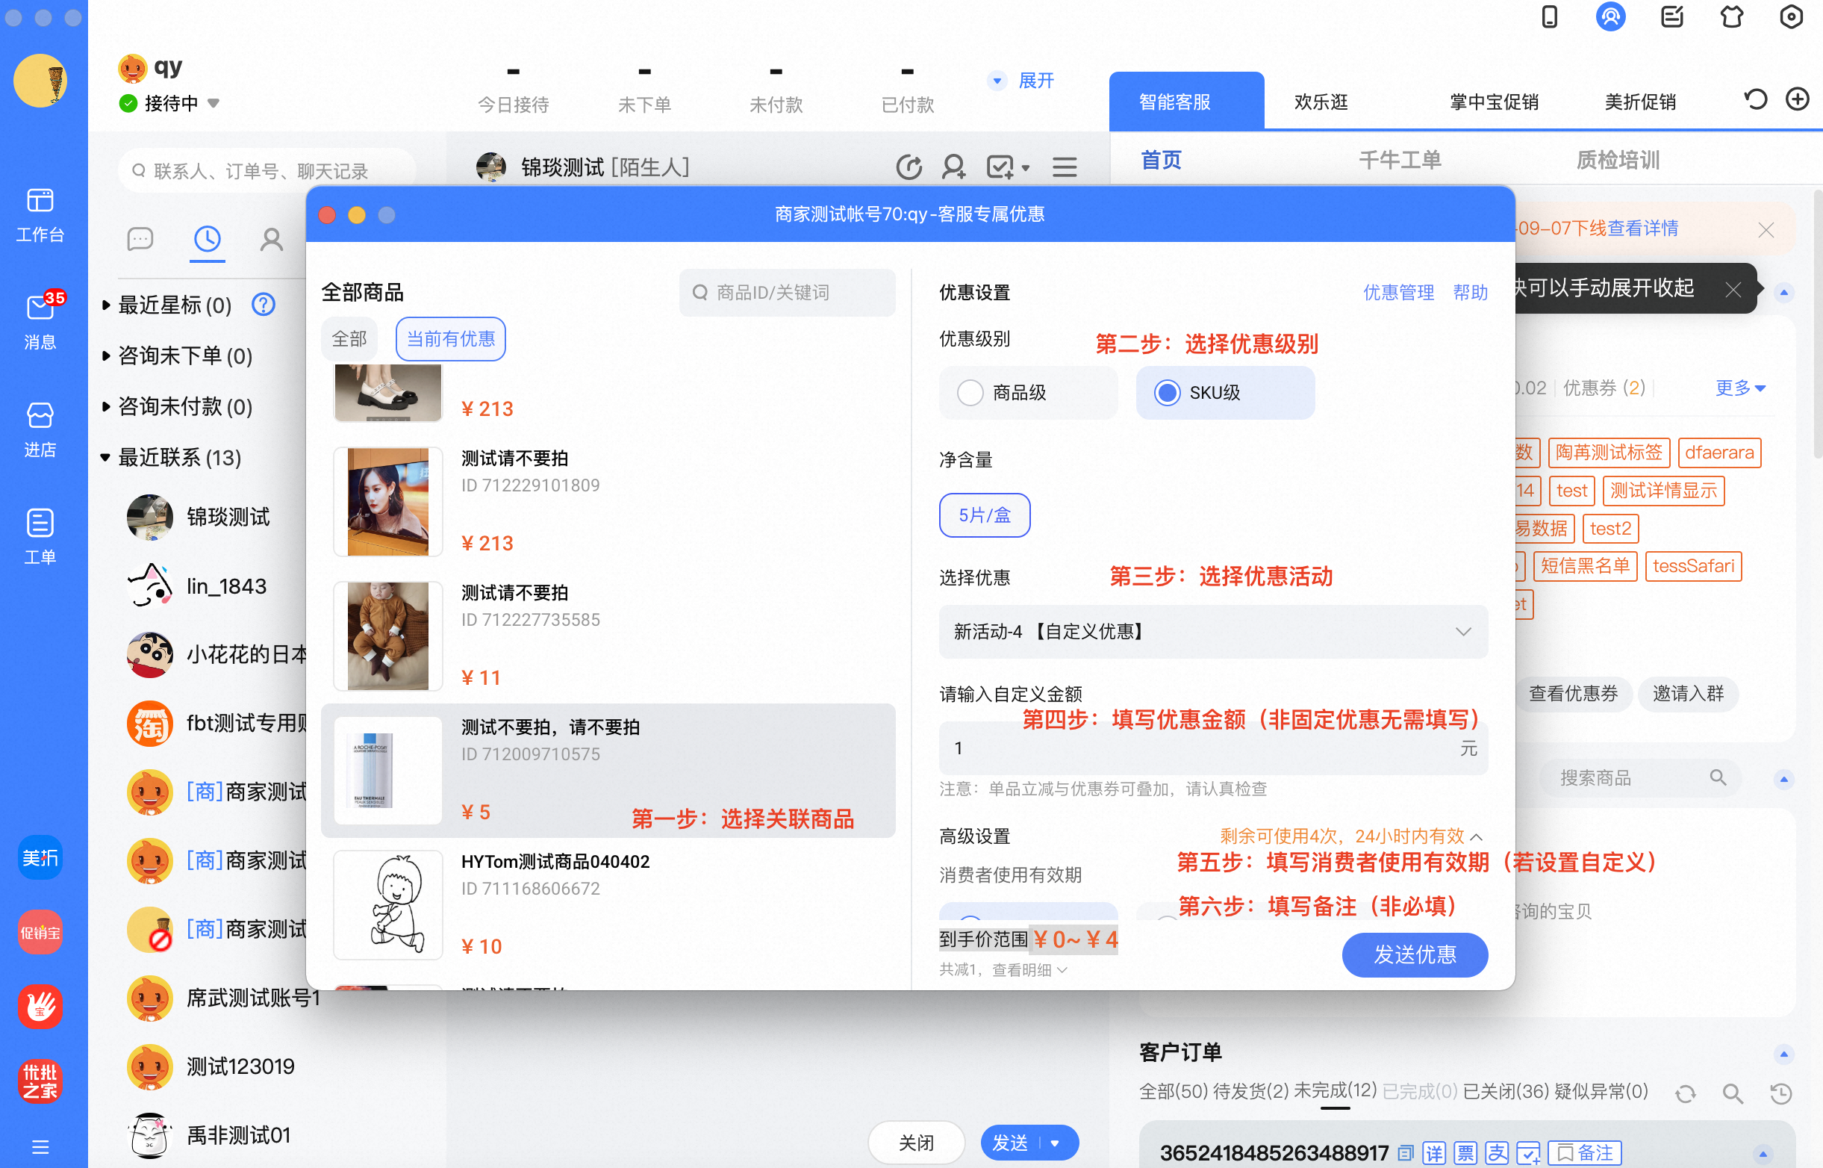Switch to the 欢乐逛 tab
Screen dimensions: 1823x1168
click(x=1321, y=102)
